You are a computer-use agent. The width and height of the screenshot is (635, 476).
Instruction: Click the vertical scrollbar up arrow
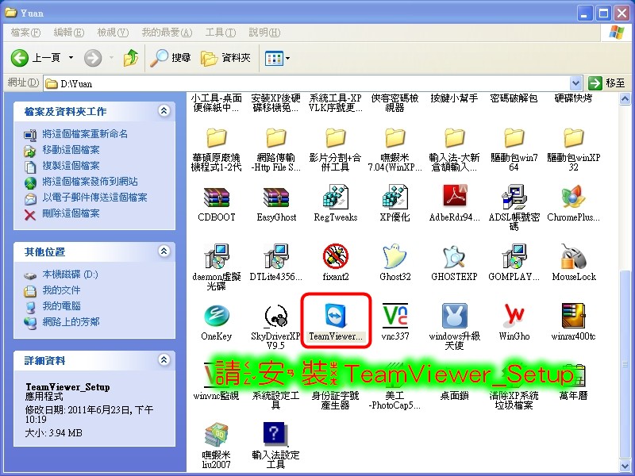point(625,98)
